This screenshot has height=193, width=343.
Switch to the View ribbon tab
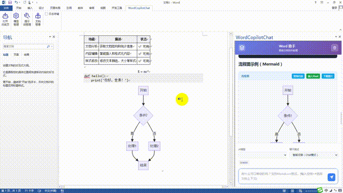103,8
